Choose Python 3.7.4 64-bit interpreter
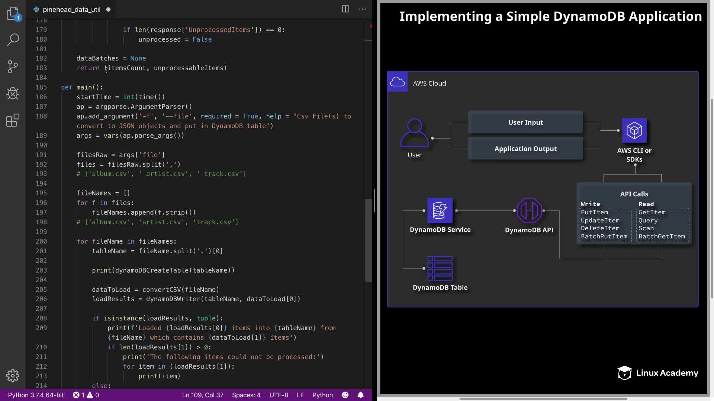This screenshot has height=401, width=714. tap(36, 395)
